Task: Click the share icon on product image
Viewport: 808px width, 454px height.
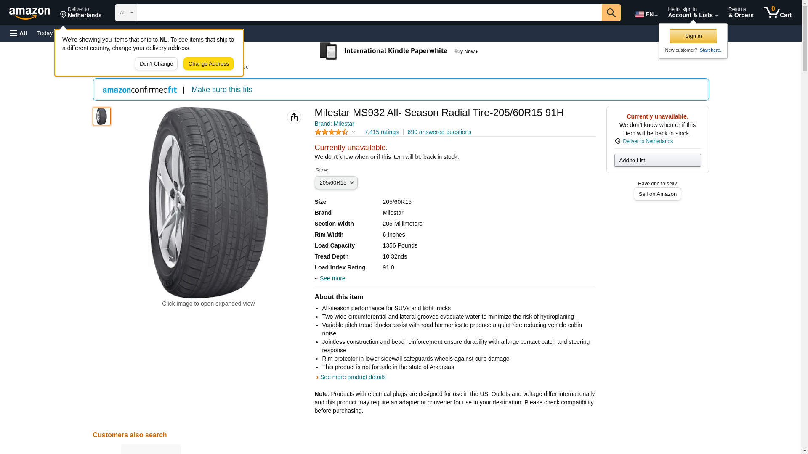Action: 294,117
